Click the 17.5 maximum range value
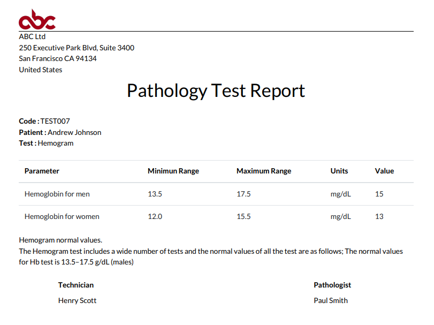Screen dimensions: 434x325 coord(243,194)
